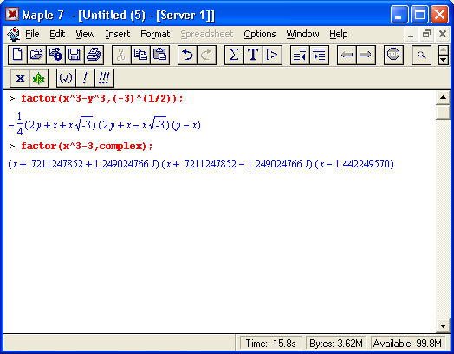Open the Options menu

click(x=260, y=34)
